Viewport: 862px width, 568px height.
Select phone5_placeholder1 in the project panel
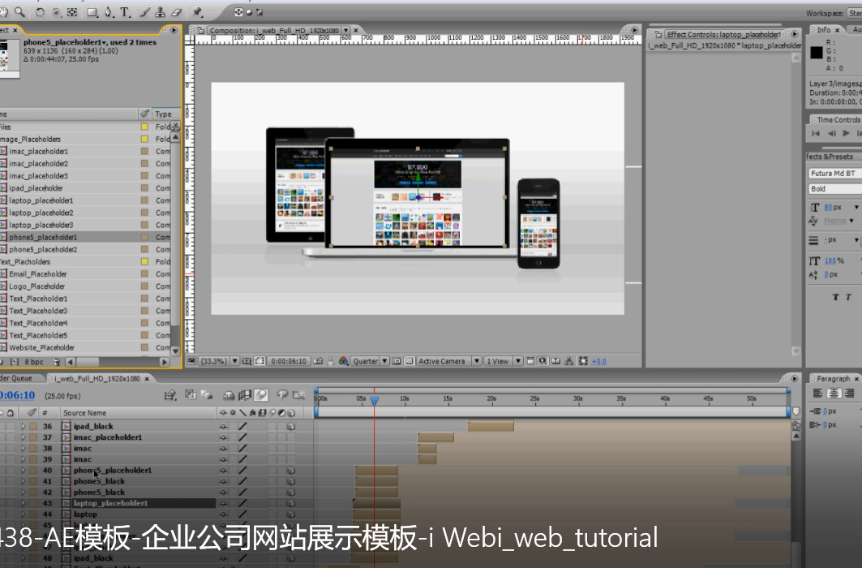[43, 237]
